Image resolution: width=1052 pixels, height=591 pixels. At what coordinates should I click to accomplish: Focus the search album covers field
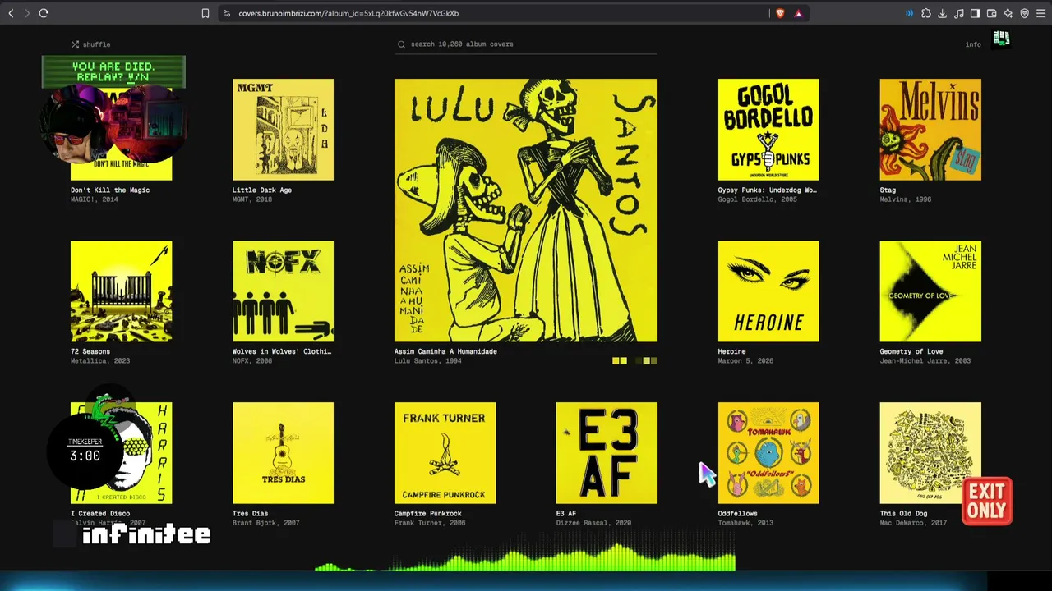[x=526, y=44]
